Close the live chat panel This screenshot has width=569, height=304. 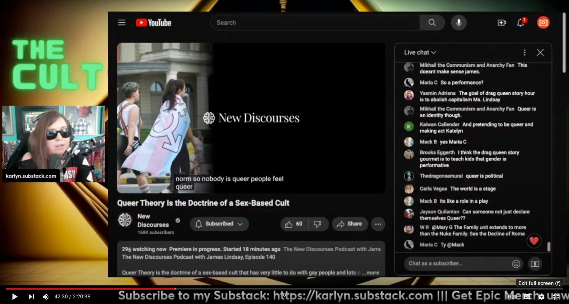(540, 52)
